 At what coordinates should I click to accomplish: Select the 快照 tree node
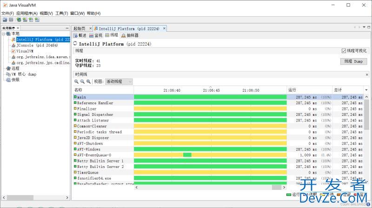(x=15, y=80)
